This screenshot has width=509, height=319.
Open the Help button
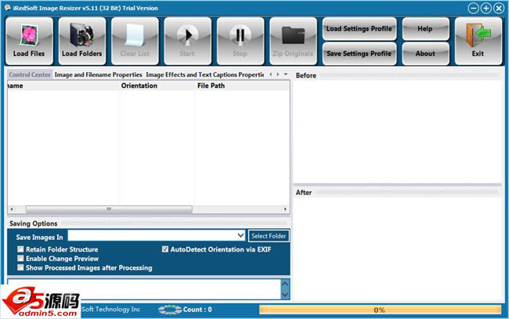pos(425,28)
